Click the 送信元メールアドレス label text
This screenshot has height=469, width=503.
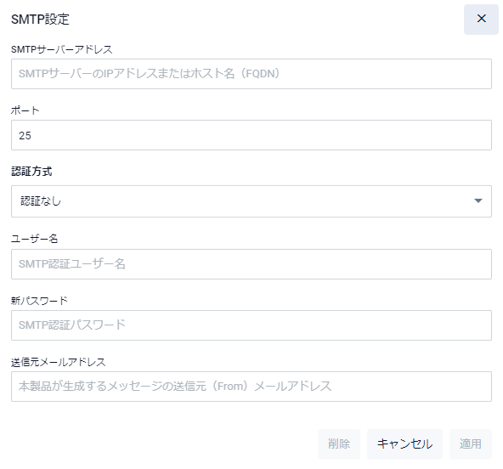(58, 362)
